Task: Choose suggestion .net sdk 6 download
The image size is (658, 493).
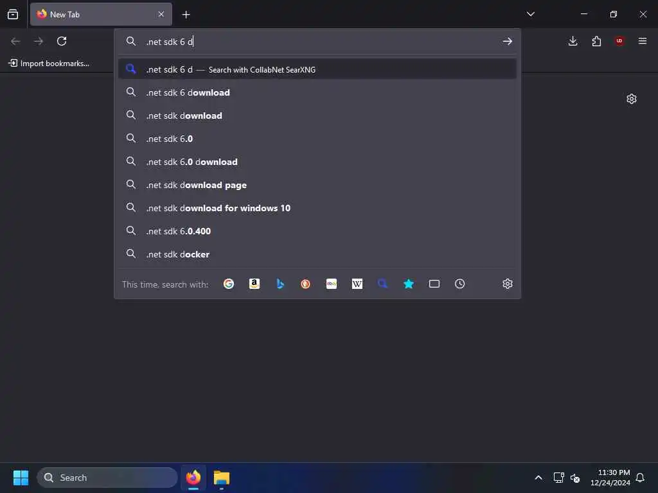Action: pos(317,92)
